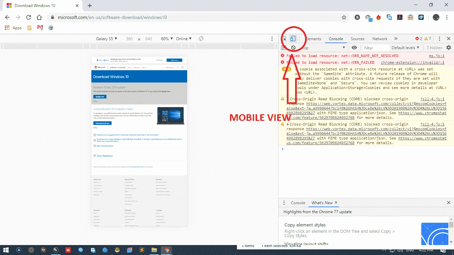Open a new browser tab
Image resolution: width=454 pixels, height=255 pixels.
click(89, 6)
